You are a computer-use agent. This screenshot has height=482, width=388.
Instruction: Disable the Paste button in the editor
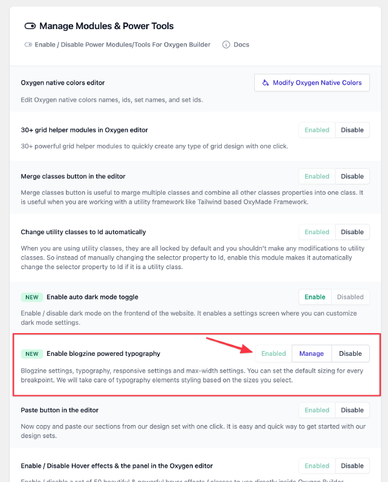[352, 410]
